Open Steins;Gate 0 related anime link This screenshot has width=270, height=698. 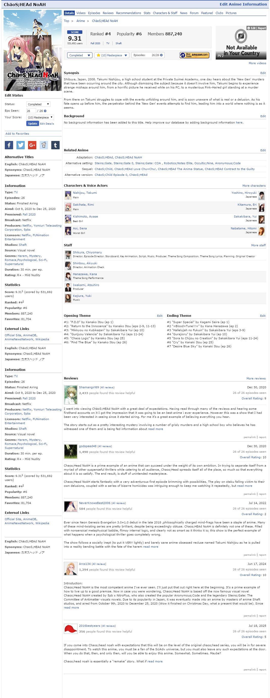[124, 163]
